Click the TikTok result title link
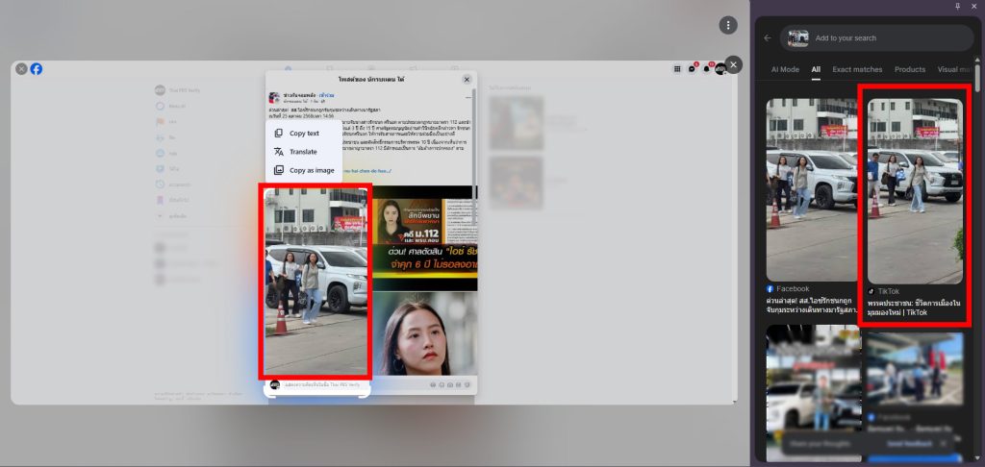Viewport: 985px width, 467px height. [x=914, y=307]
